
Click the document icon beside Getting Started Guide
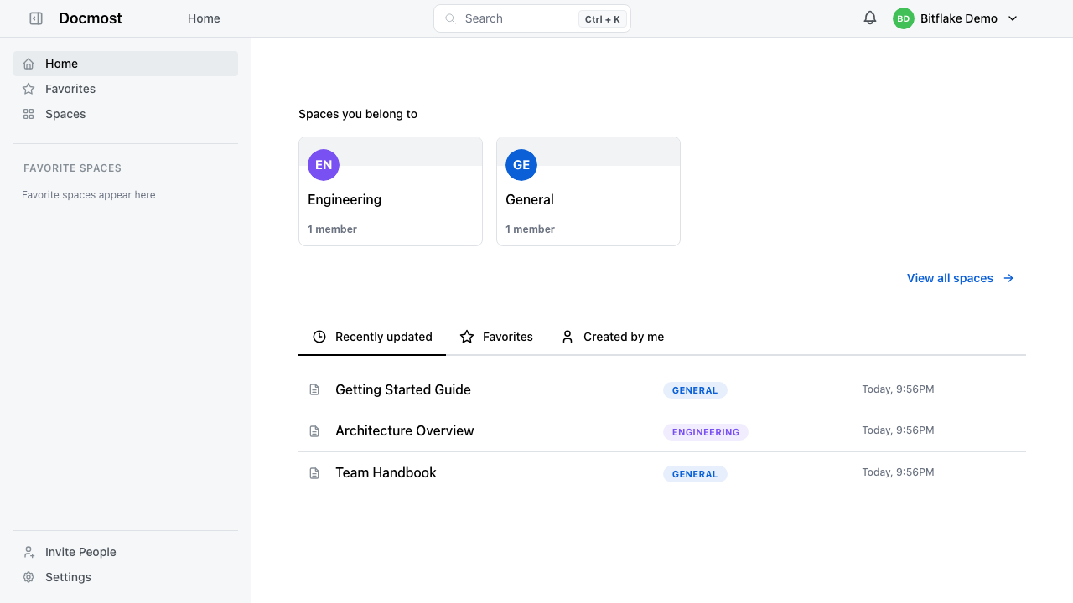tap(314, 389)
